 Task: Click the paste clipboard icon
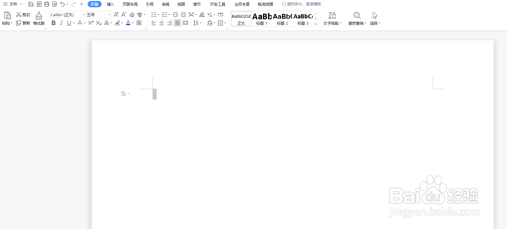[7, 15]
